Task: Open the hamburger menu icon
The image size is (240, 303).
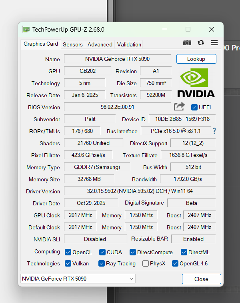Action: click(214, 43)
